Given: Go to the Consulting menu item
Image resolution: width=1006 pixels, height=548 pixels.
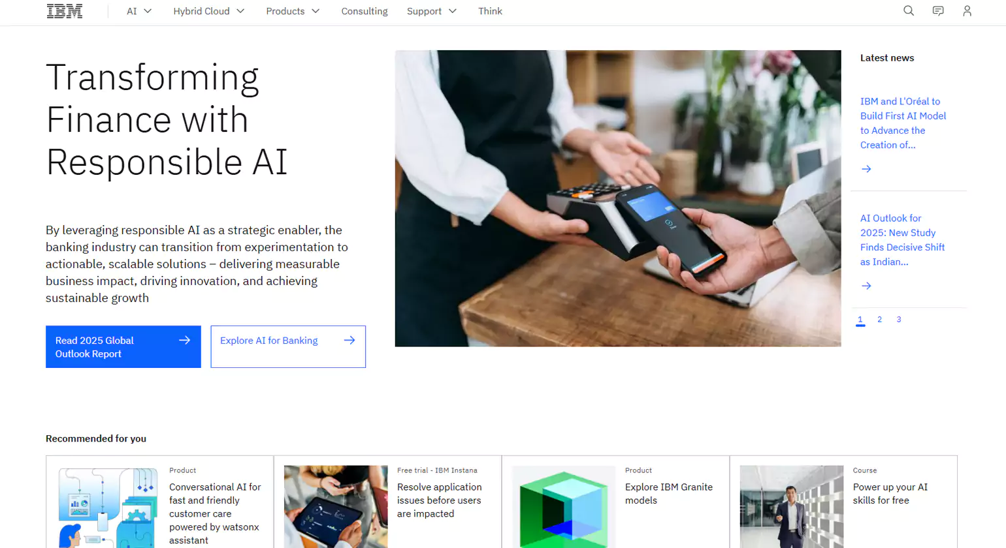Looking at the screenshot, I should point(365,11).
